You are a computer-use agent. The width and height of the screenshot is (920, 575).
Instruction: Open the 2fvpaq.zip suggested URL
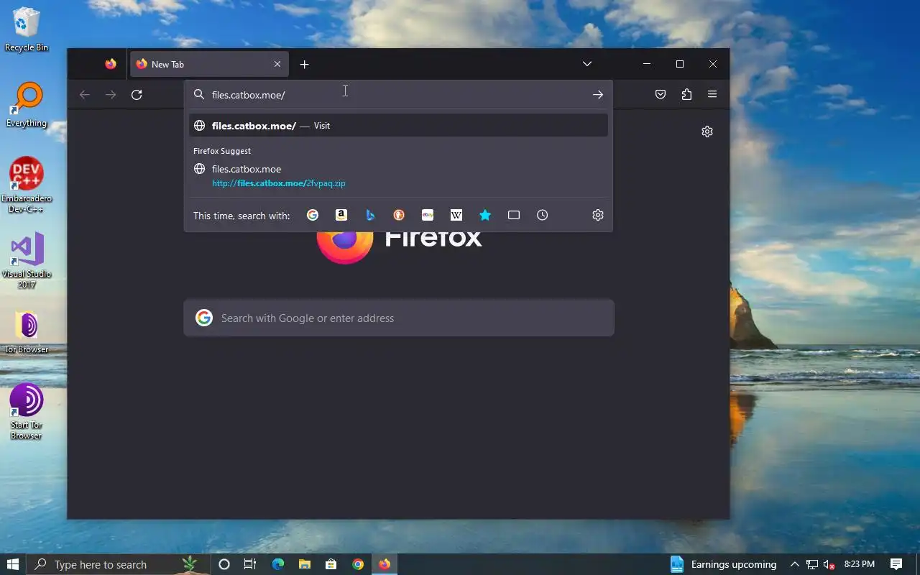[278, 183]
